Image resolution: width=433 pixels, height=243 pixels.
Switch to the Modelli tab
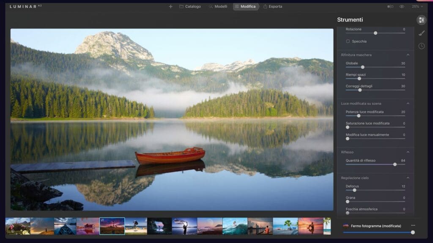pyautogui.click(x=218, y=6)
